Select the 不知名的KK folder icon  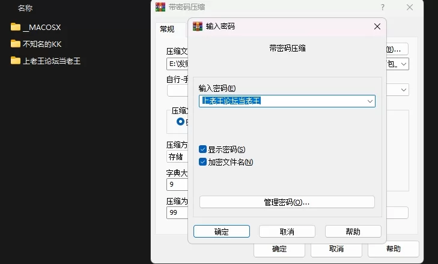tap(16, 44)
